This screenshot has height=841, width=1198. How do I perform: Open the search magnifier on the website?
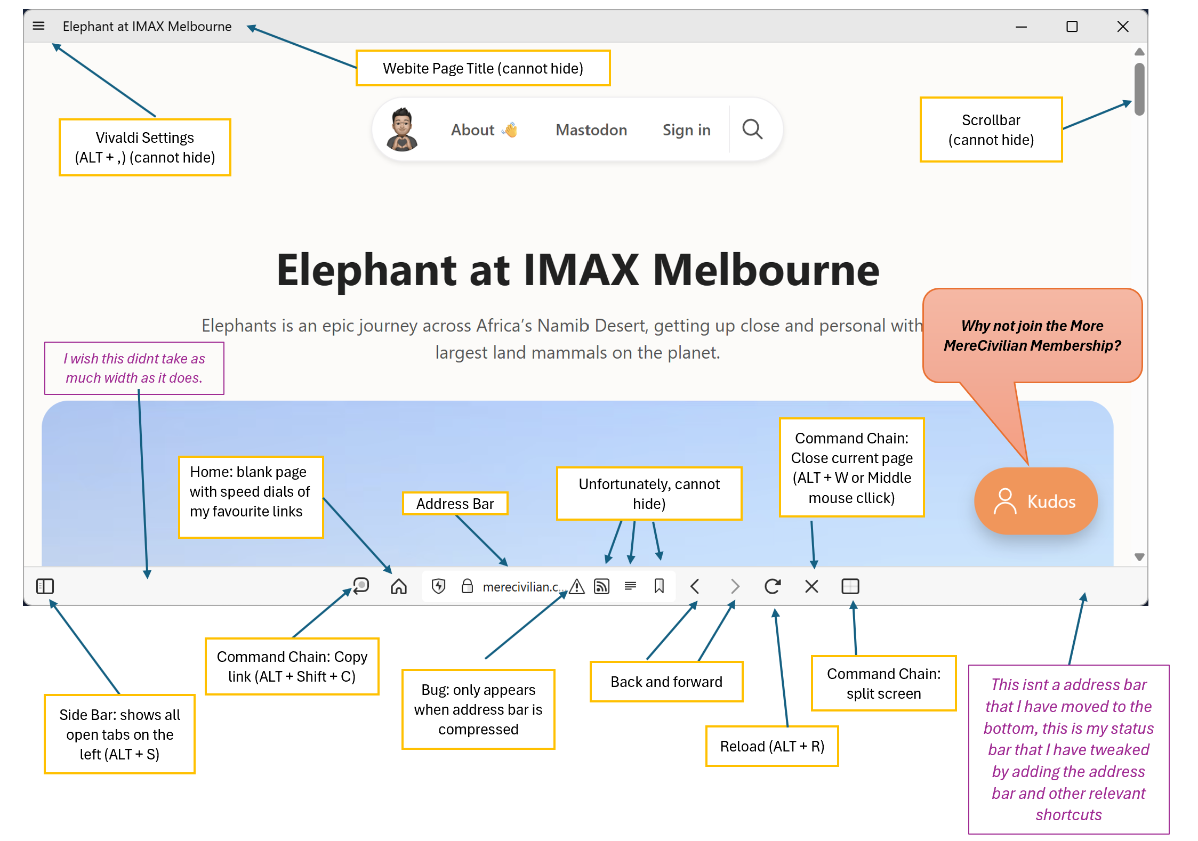752,129
